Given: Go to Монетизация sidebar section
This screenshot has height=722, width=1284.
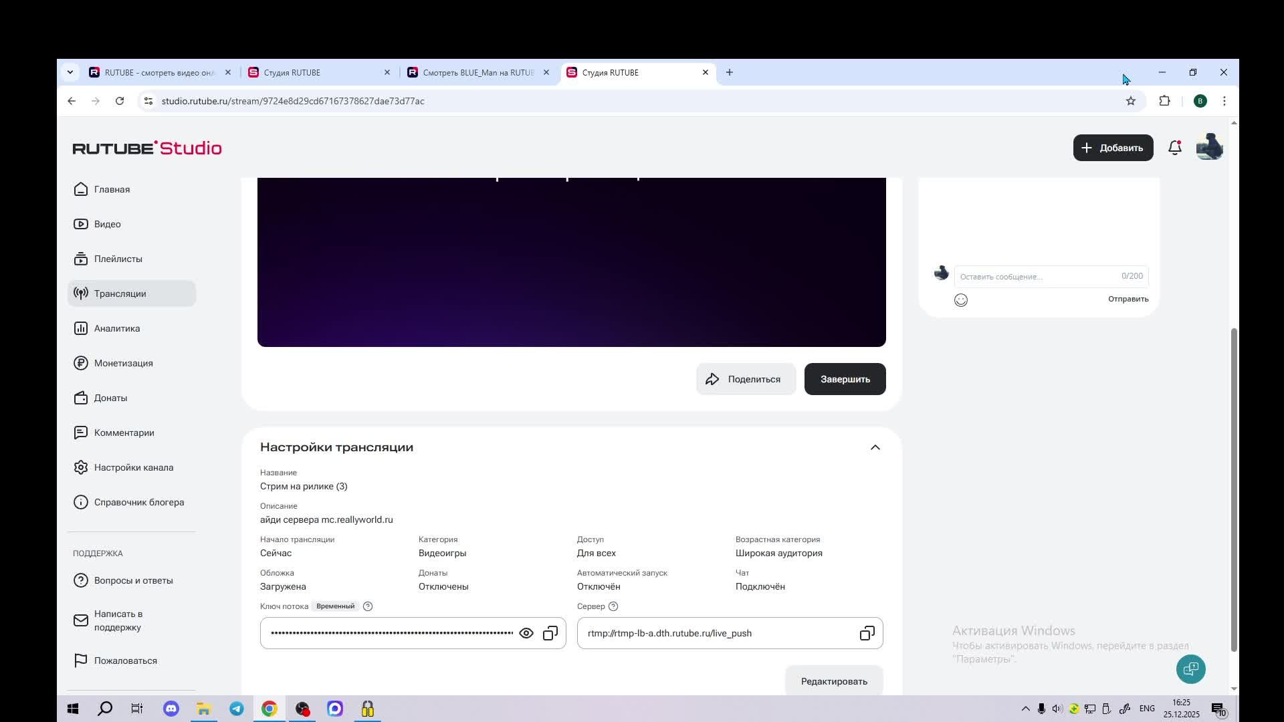Looking at the screenshot, I should click(124, 363).
